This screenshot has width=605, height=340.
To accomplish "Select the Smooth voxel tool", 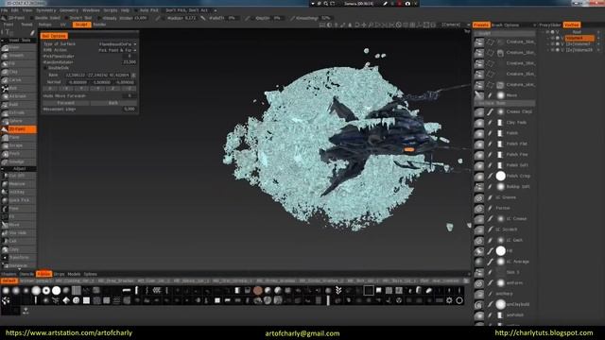I will click(19, 56).
